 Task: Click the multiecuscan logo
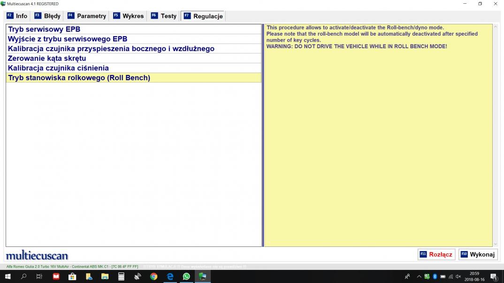pos(37,255)
